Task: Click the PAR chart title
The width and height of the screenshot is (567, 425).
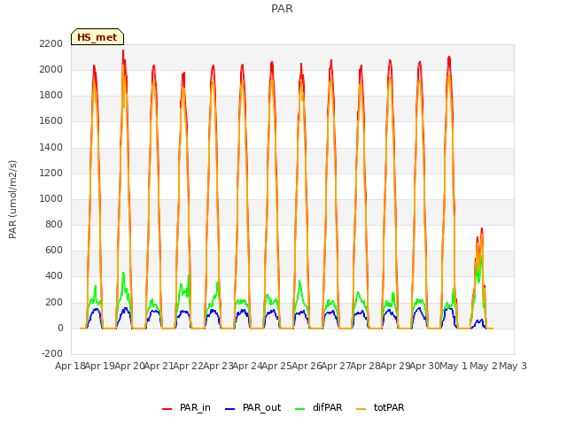Action: point(282,8)
